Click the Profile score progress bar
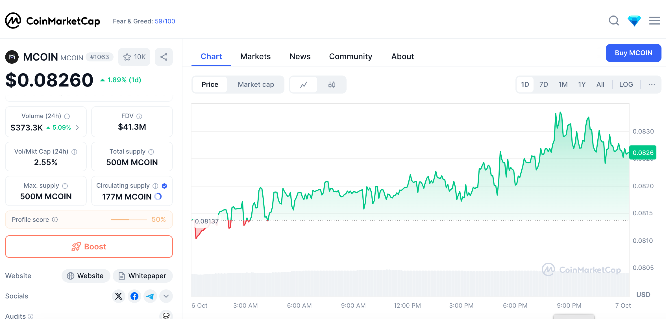The width and height of the screenshot is (666, 319). click(129, 220)
